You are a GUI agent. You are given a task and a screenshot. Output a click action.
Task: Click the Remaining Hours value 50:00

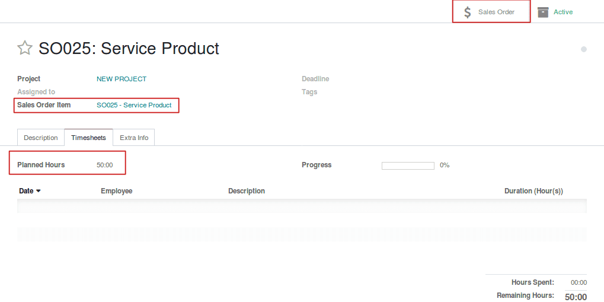point(576,297)
